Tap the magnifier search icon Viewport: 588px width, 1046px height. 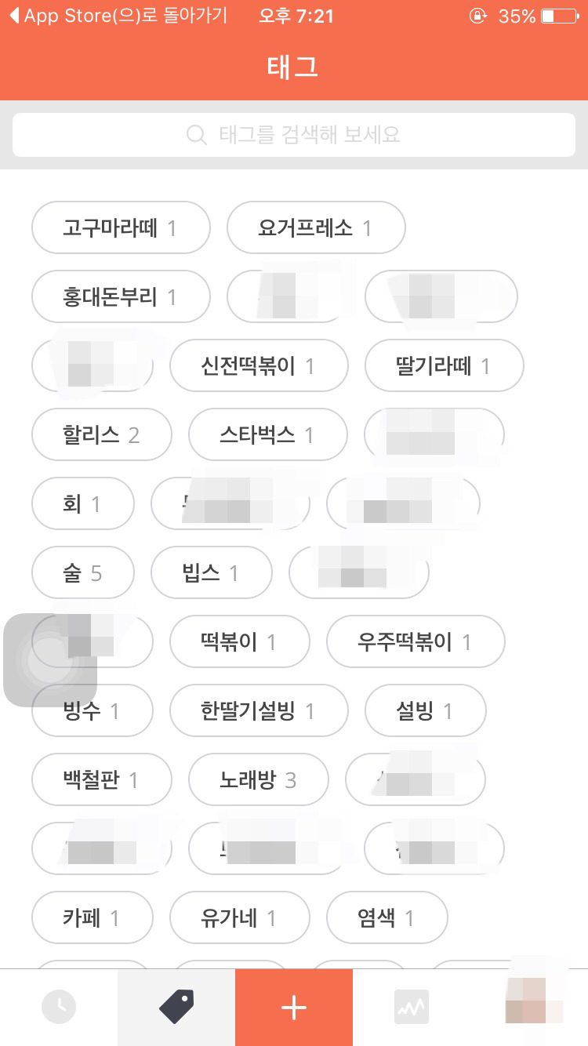click(197, 135)
